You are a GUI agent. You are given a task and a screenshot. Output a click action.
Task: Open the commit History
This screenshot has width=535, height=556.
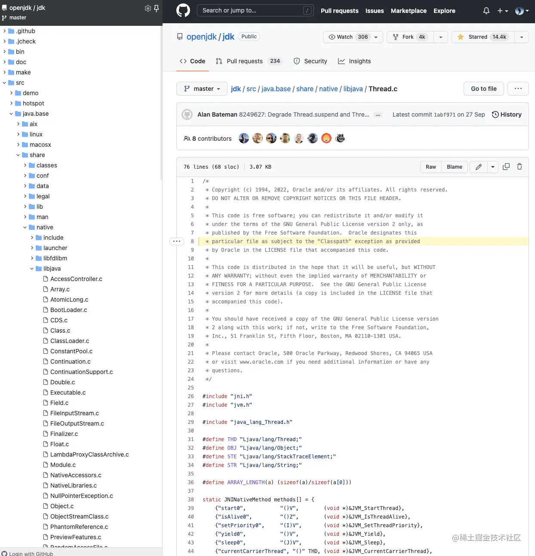507,114
